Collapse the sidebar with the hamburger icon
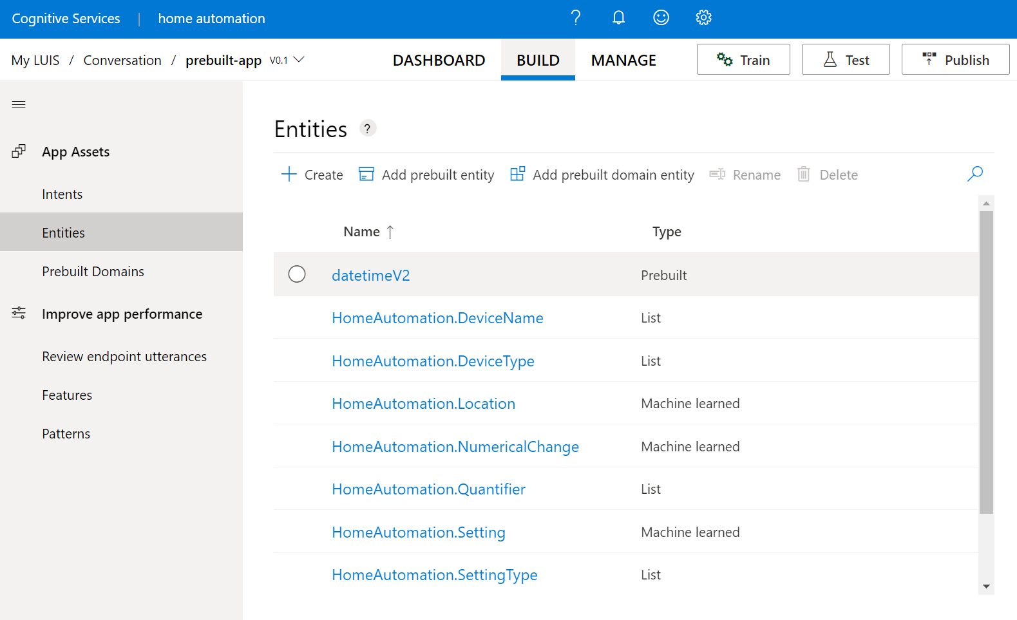Image resolution: width=1017 pixels, height=620 pixels. tap(19, 104)
